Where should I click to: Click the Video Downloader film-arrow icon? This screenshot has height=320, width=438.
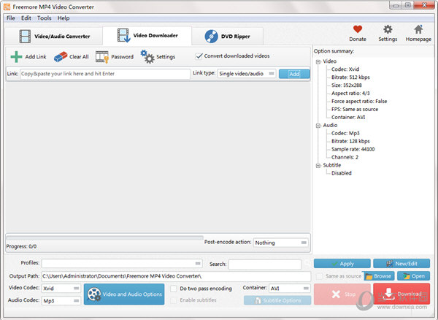pyautogui.click(x=123, y=36)
